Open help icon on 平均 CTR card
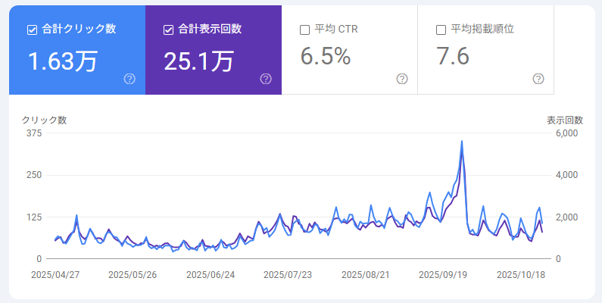602x303 pixels. 402,79
